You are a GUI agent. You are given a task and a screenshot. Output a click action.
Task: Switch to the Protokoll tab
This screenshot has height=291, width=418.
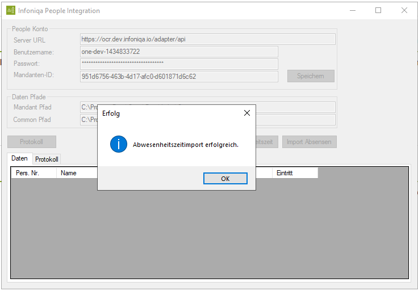[x=47, y=159]
